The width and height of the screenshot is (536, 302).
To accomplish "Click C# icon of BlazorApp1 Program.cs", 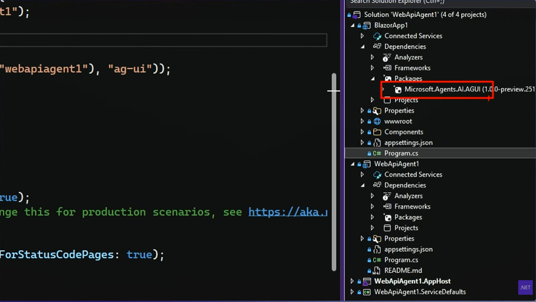I will point(377,153).
